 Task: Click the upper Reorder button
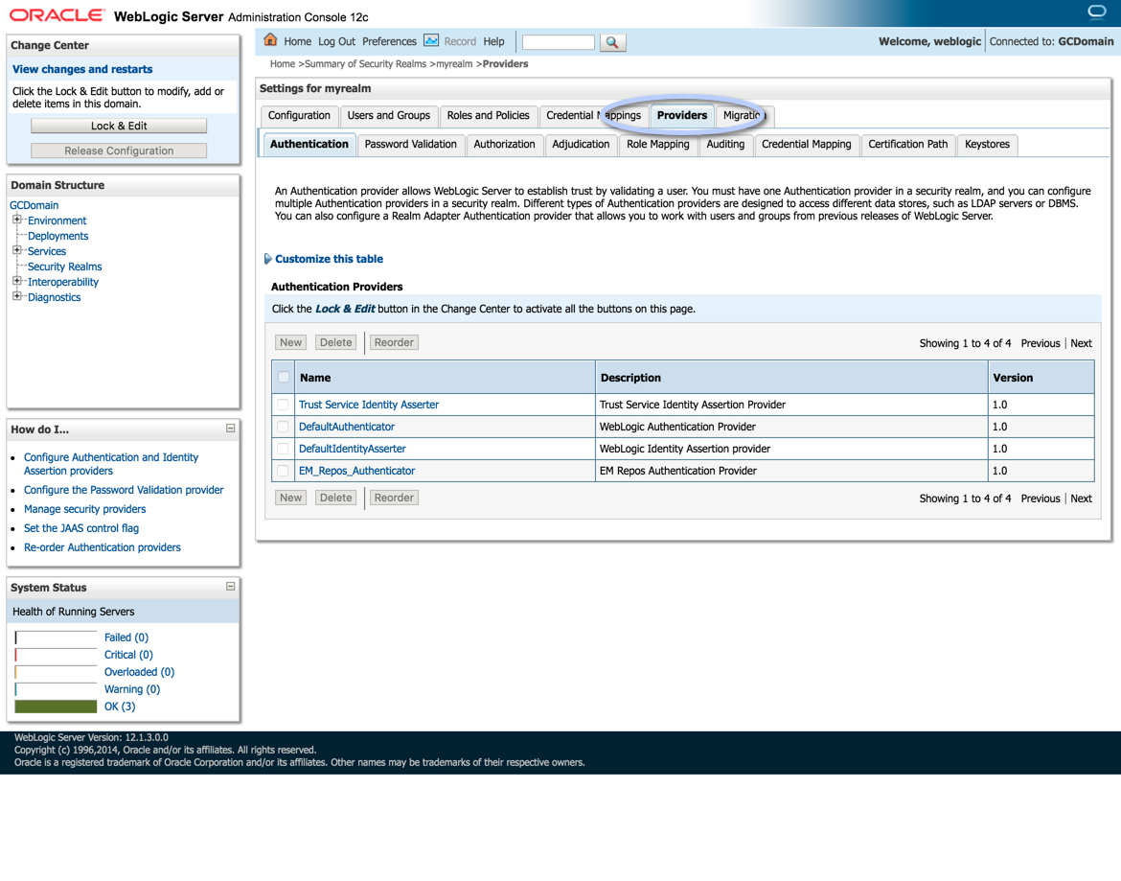[x=394, y=342]
